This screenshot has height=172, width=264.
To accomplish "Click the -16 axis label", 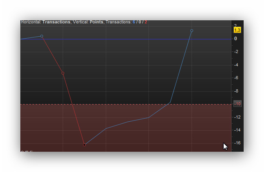I will (x=237, y=143).
